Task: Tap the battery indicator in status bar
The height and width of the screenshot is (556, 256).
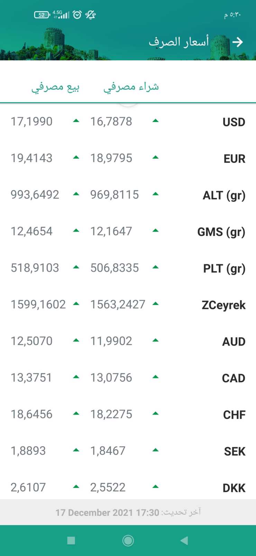Action: click(x=42, y=15)
